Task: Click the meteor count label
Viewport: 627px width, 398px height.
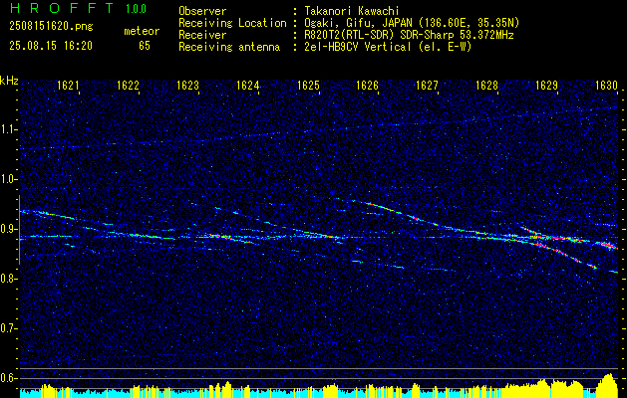Action: click(x=142, y=31)
